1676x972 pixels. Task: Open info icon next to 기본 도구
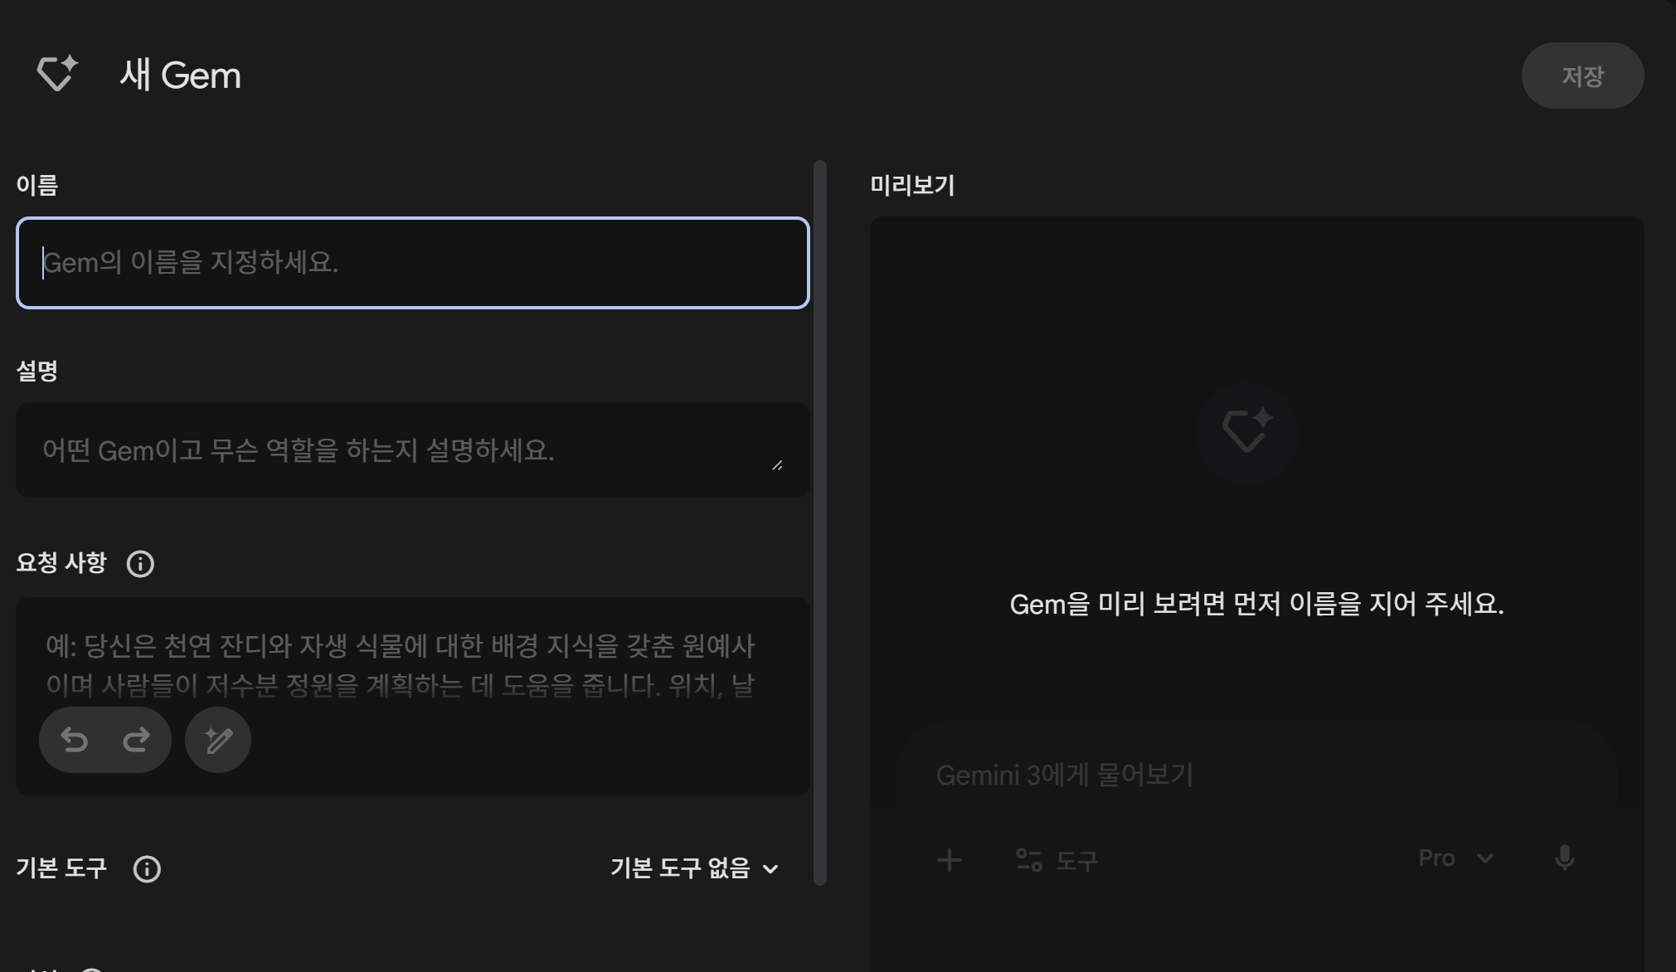(147, 868)
